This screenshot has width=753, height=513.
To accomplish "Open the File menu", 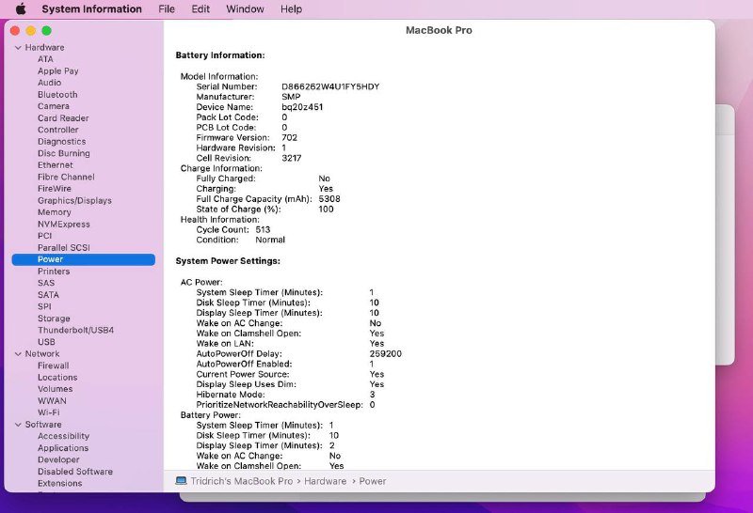I will (167, 9).
